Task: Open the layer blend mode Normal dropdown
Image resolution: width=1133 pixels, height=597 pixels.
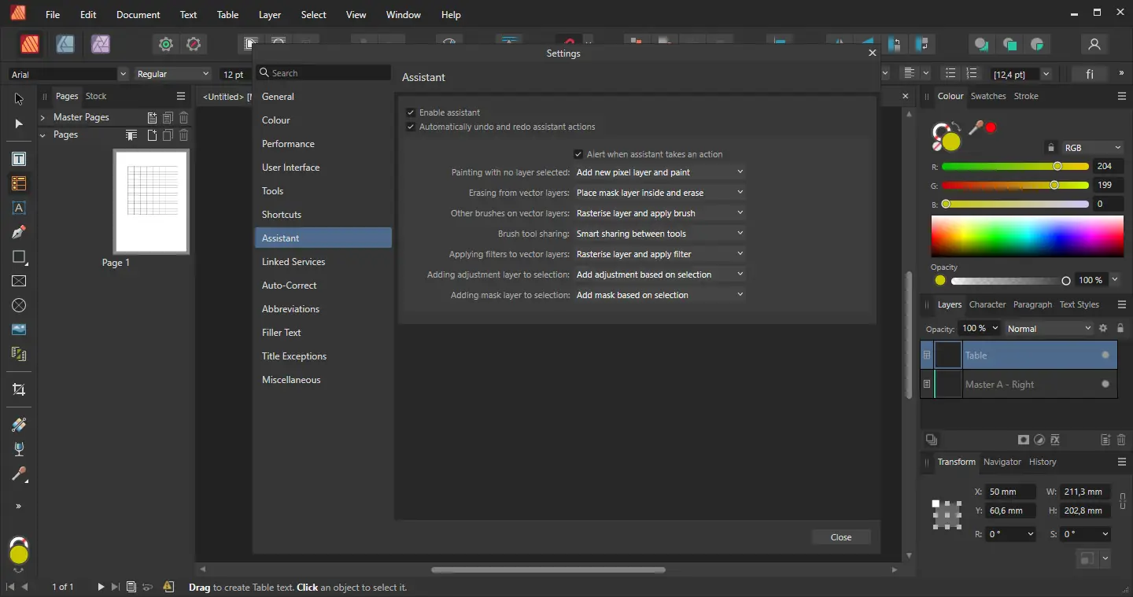Action: click(x=1050, y=328)
